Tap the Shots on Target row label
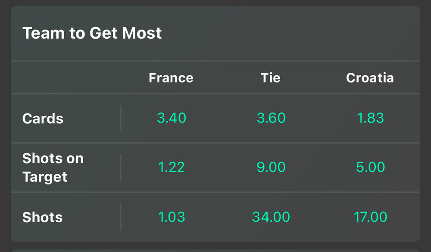 (x=53, y=167)
